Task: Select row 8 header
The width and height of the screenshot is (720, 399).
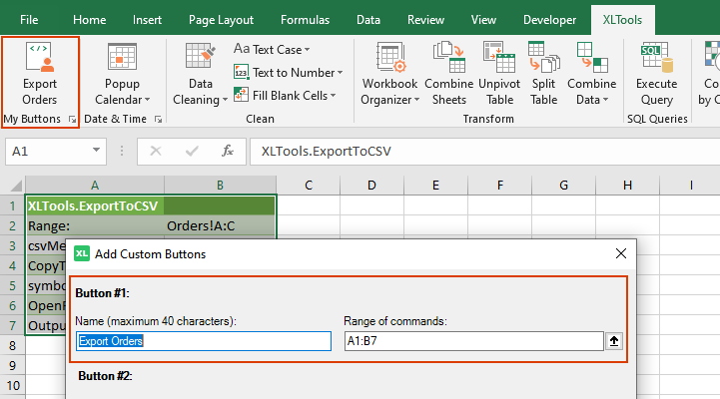Action: point(12,345)
